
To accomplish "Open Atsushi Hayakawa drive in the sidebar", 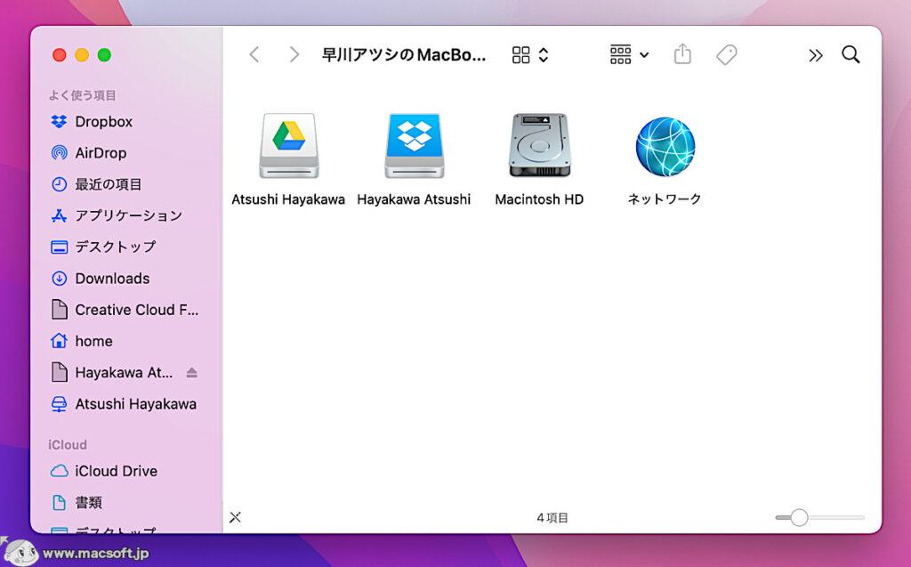I will pos(125,404).
